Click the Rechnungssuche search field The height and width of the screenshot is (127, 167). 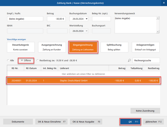(146, 60)
